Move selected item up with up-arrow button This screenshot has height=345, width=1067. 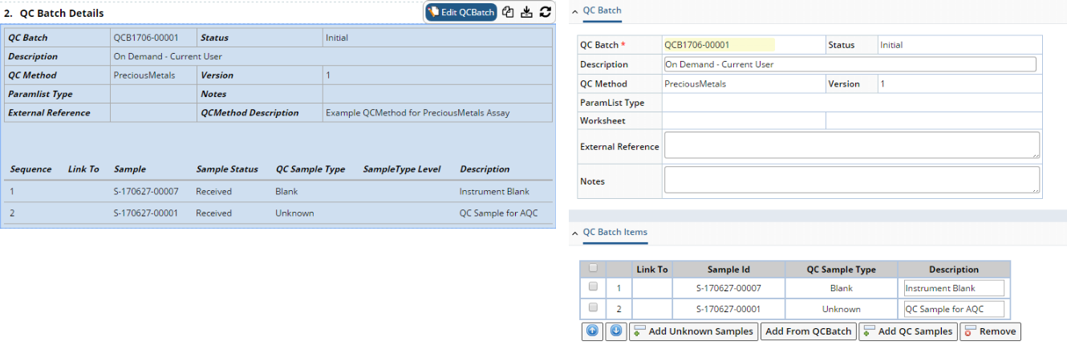592,331
